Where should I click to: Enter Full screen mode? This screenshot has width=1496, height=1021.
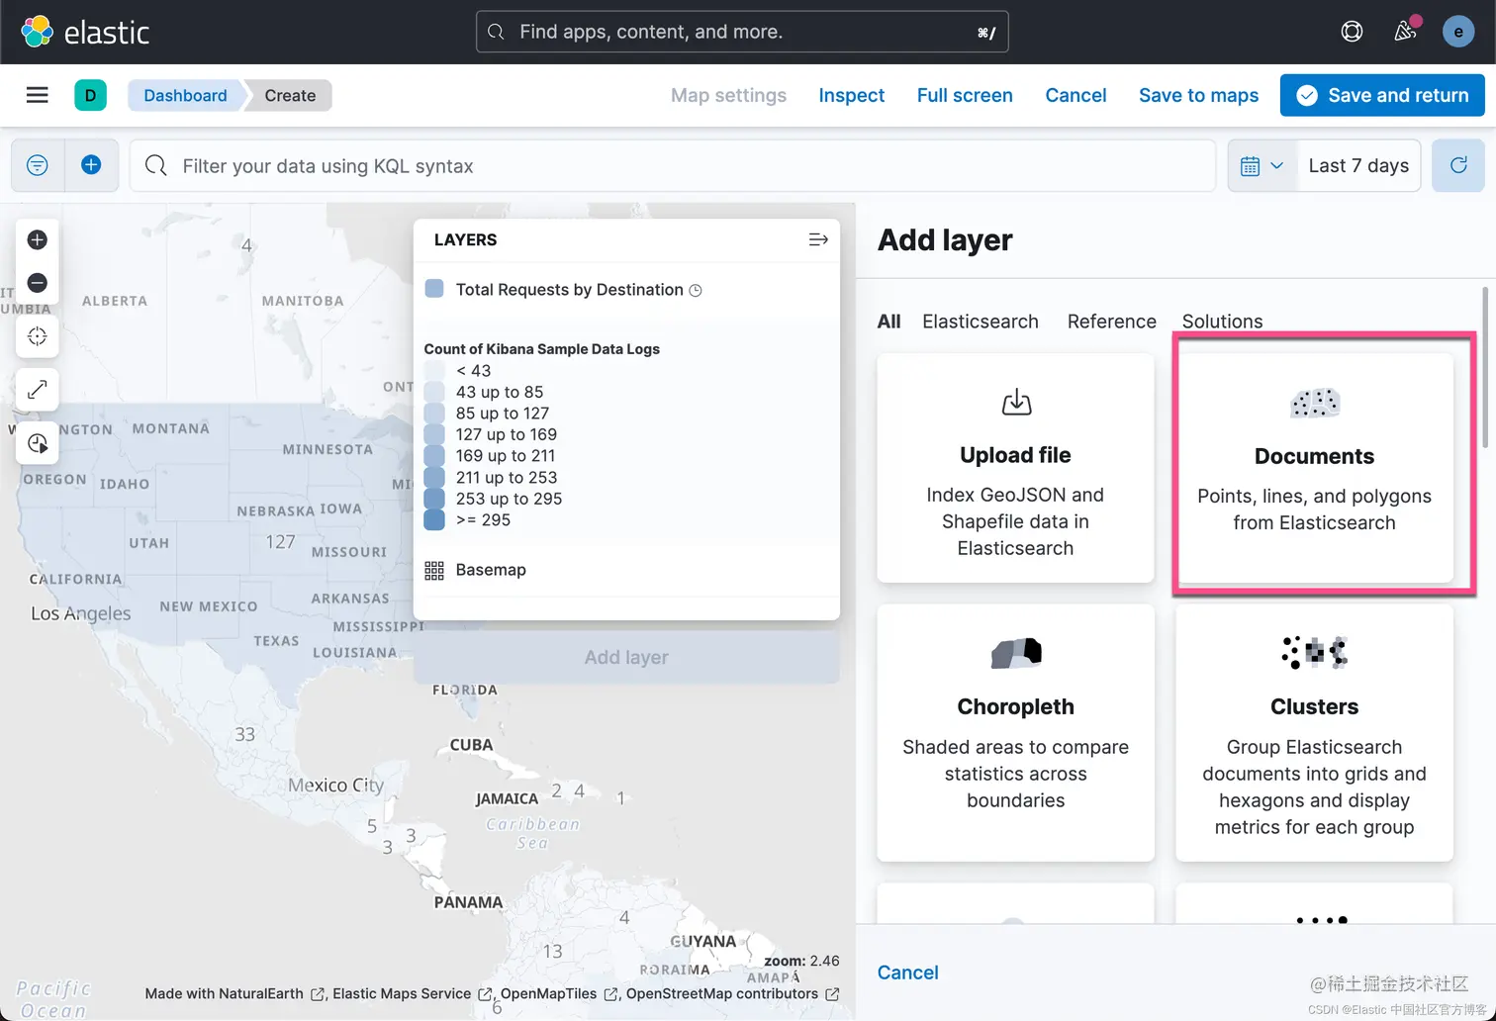[965, 95]
